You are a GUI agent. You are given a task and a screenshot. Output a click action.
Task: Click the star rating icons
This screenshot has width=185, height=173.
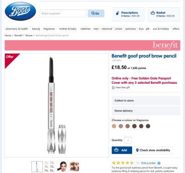click(x=123, y=163)
